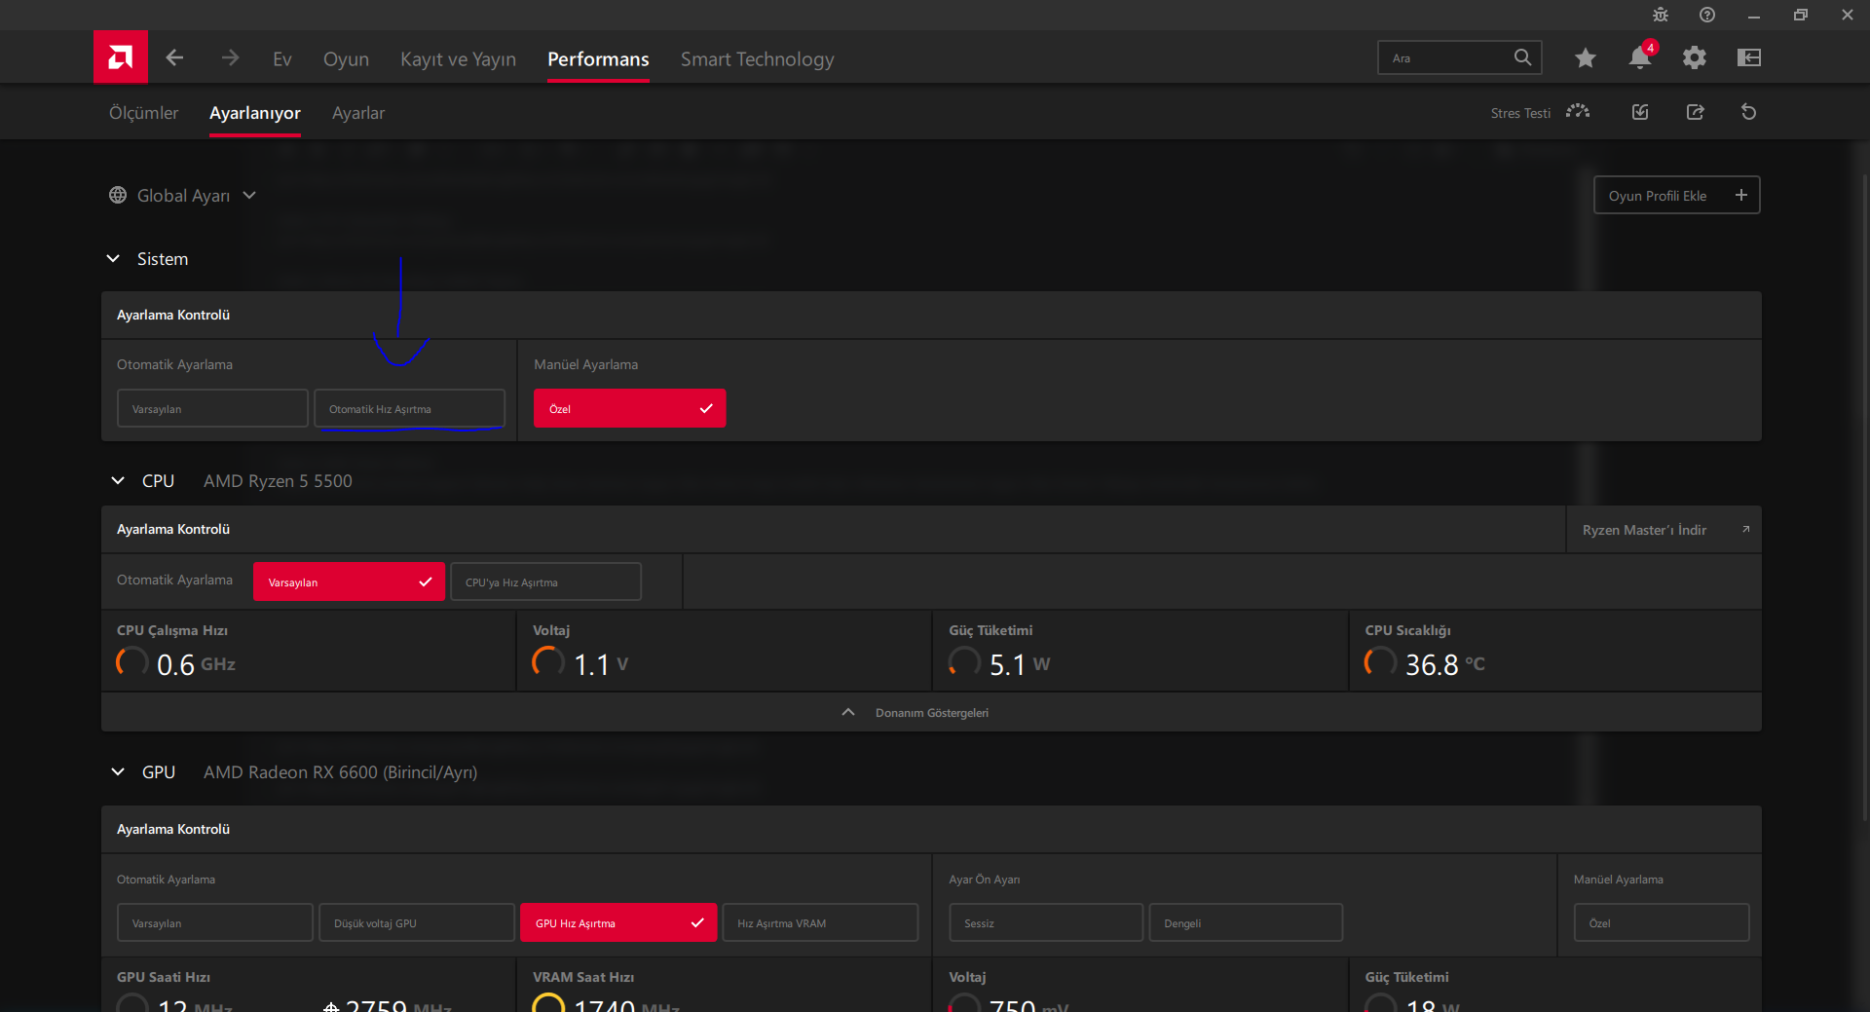Enable CPU'ya Hız Aşırtma option
The width and height of the screenshot is (1870, 1012).
[545, 581]
